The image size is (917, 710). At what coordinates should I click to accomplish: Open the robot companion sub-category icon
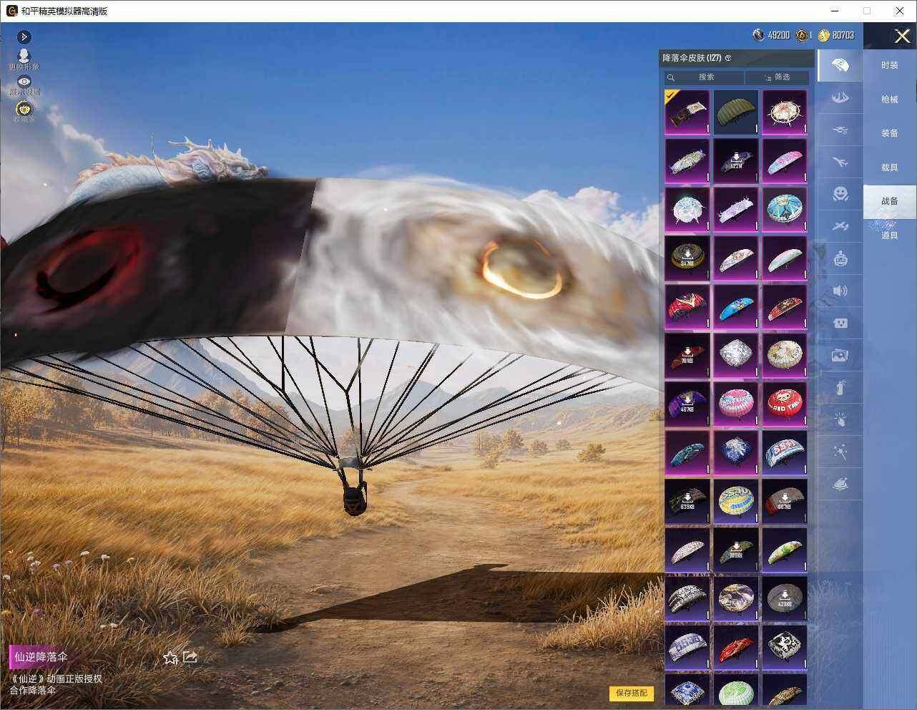[840, 258]
